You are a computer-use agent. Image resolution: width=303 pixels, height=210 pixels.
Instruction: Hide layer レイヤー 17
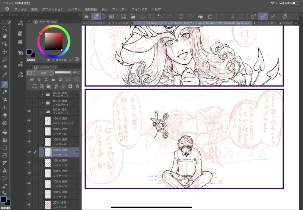[29, 173]
